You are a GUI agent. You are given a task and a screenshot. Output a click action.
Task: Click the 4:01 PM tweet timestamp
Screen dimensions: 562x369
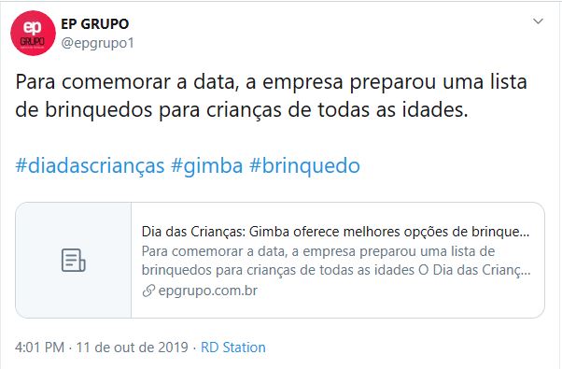(40, 348)
